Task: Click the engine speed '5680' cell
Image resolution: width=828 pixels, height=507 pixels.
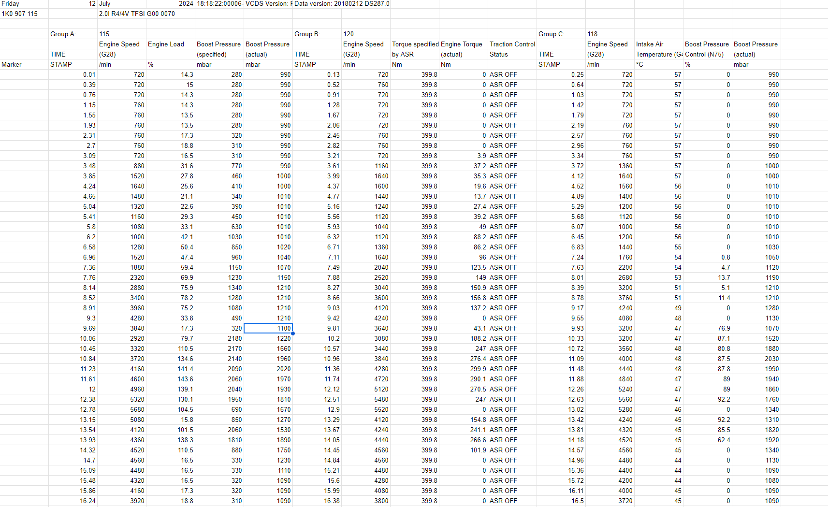Action: click(x=122, y=409)
